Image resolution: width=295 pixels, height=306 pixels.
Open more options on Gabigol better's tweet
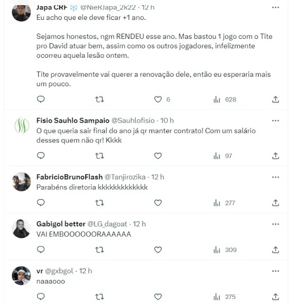pyautogui.click(x=276, y=224)
